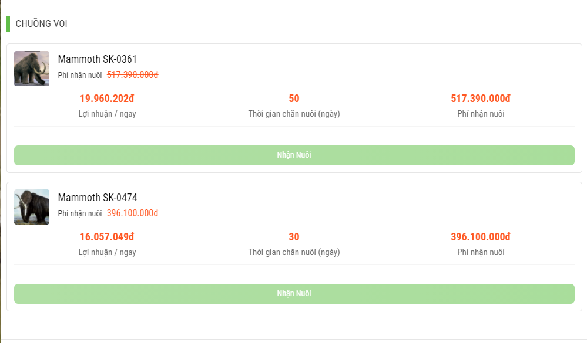
Task: Click the green bar beside CHUỒNG VOI
Action: 8,24
